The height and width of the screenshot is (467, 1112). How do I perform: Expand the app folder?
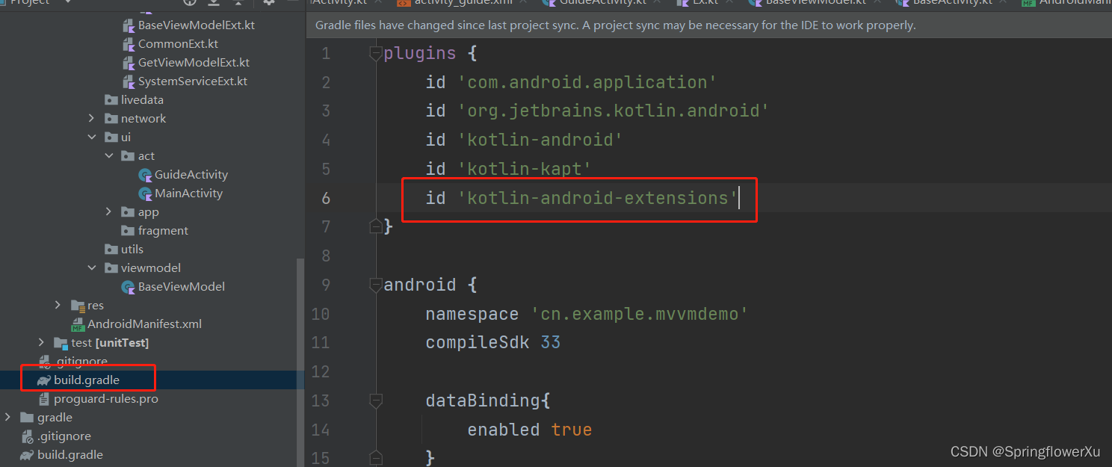pos(108,212)
